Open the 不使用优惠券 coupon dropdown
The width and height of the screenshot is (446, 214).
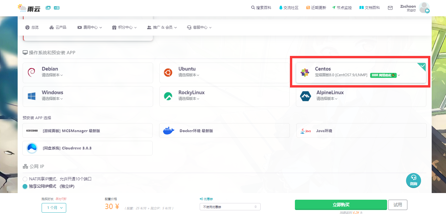[230, 207]
